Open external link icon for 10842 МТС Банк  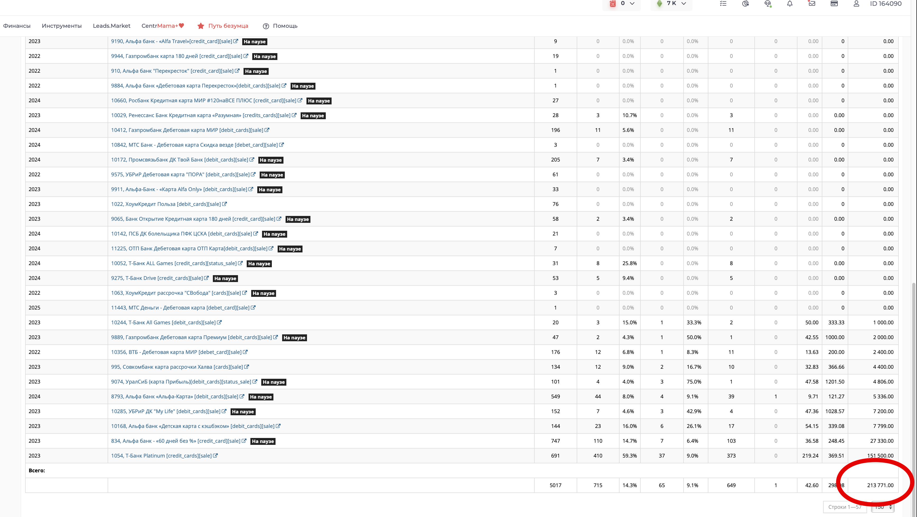(x=281, y=145)
